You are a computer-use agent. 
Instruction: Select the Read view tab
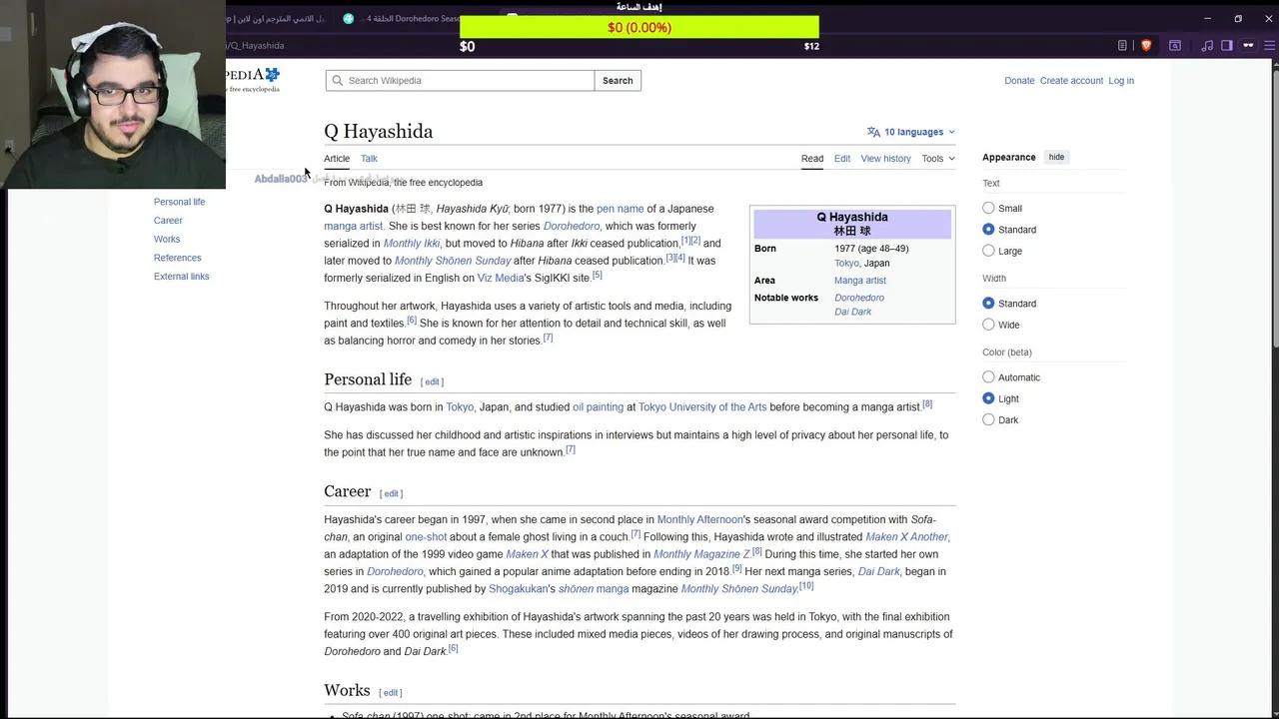[812, 158]
